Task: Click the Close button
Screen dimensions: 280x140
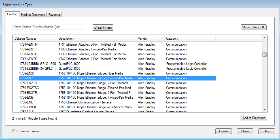Action: [x=245, y=131]
